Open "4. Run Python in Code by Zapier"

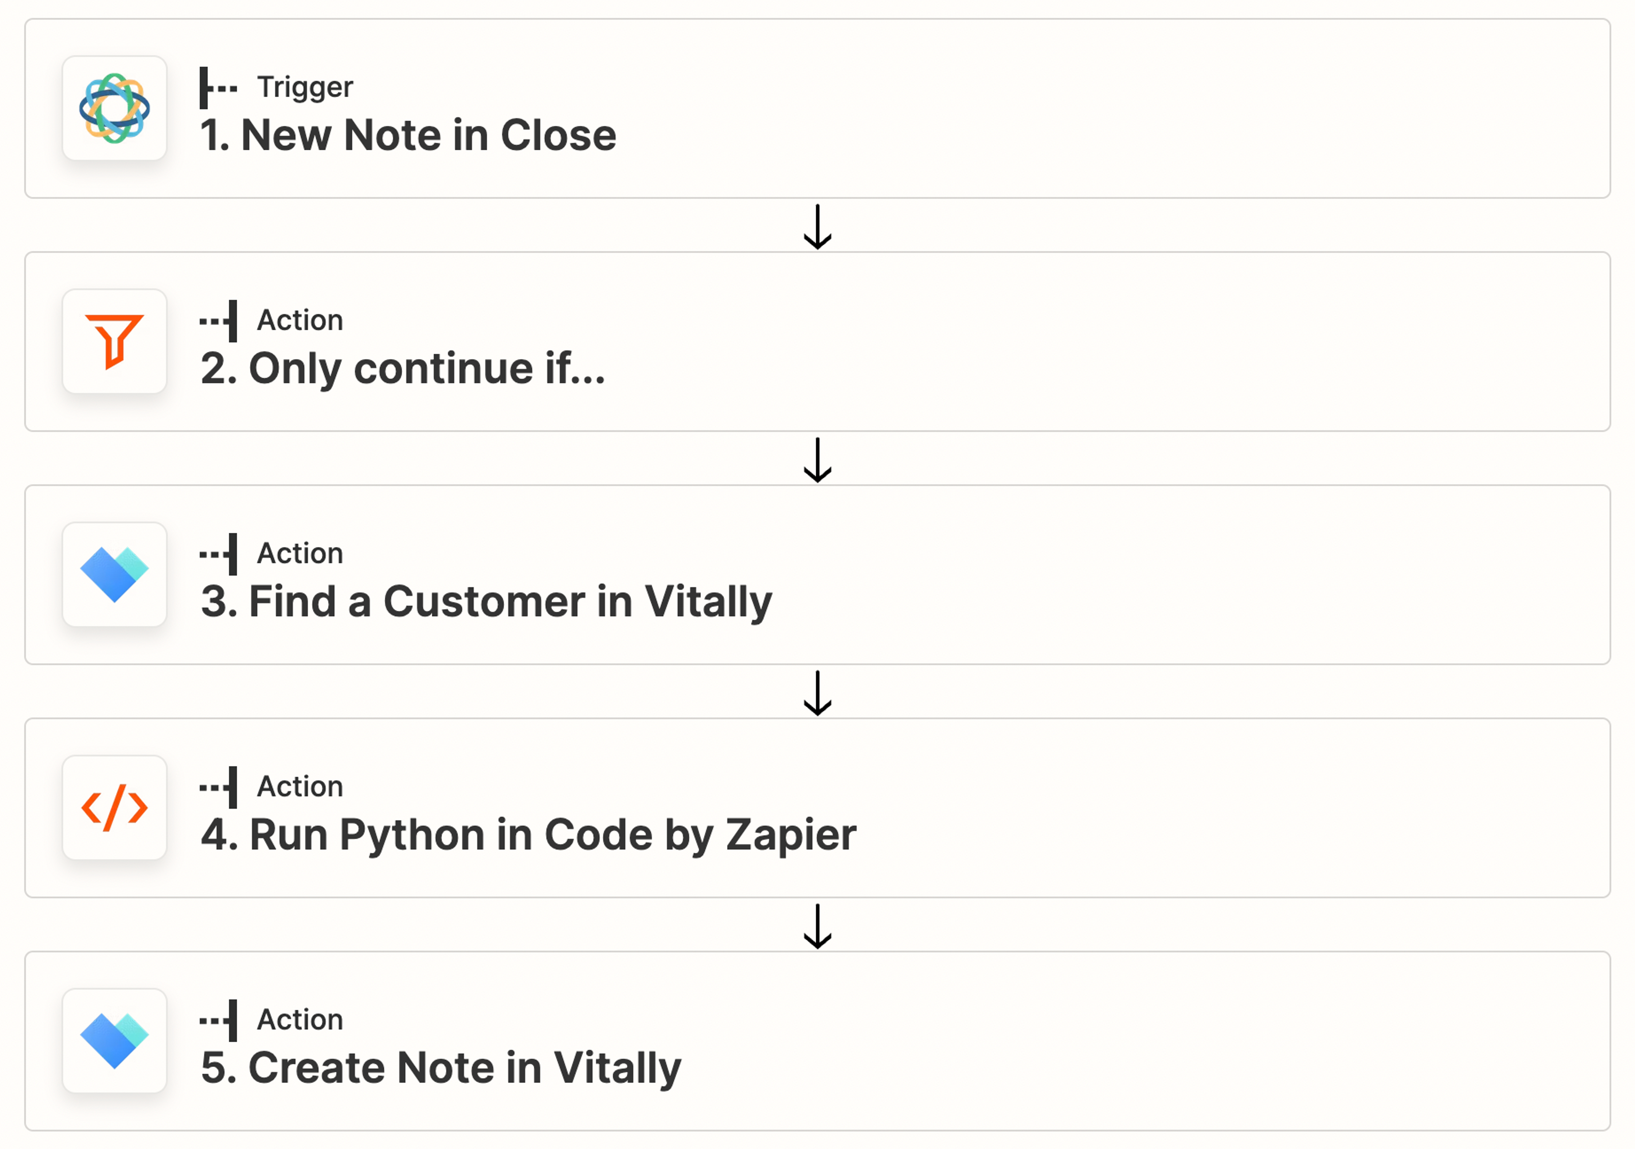(528, 835)
